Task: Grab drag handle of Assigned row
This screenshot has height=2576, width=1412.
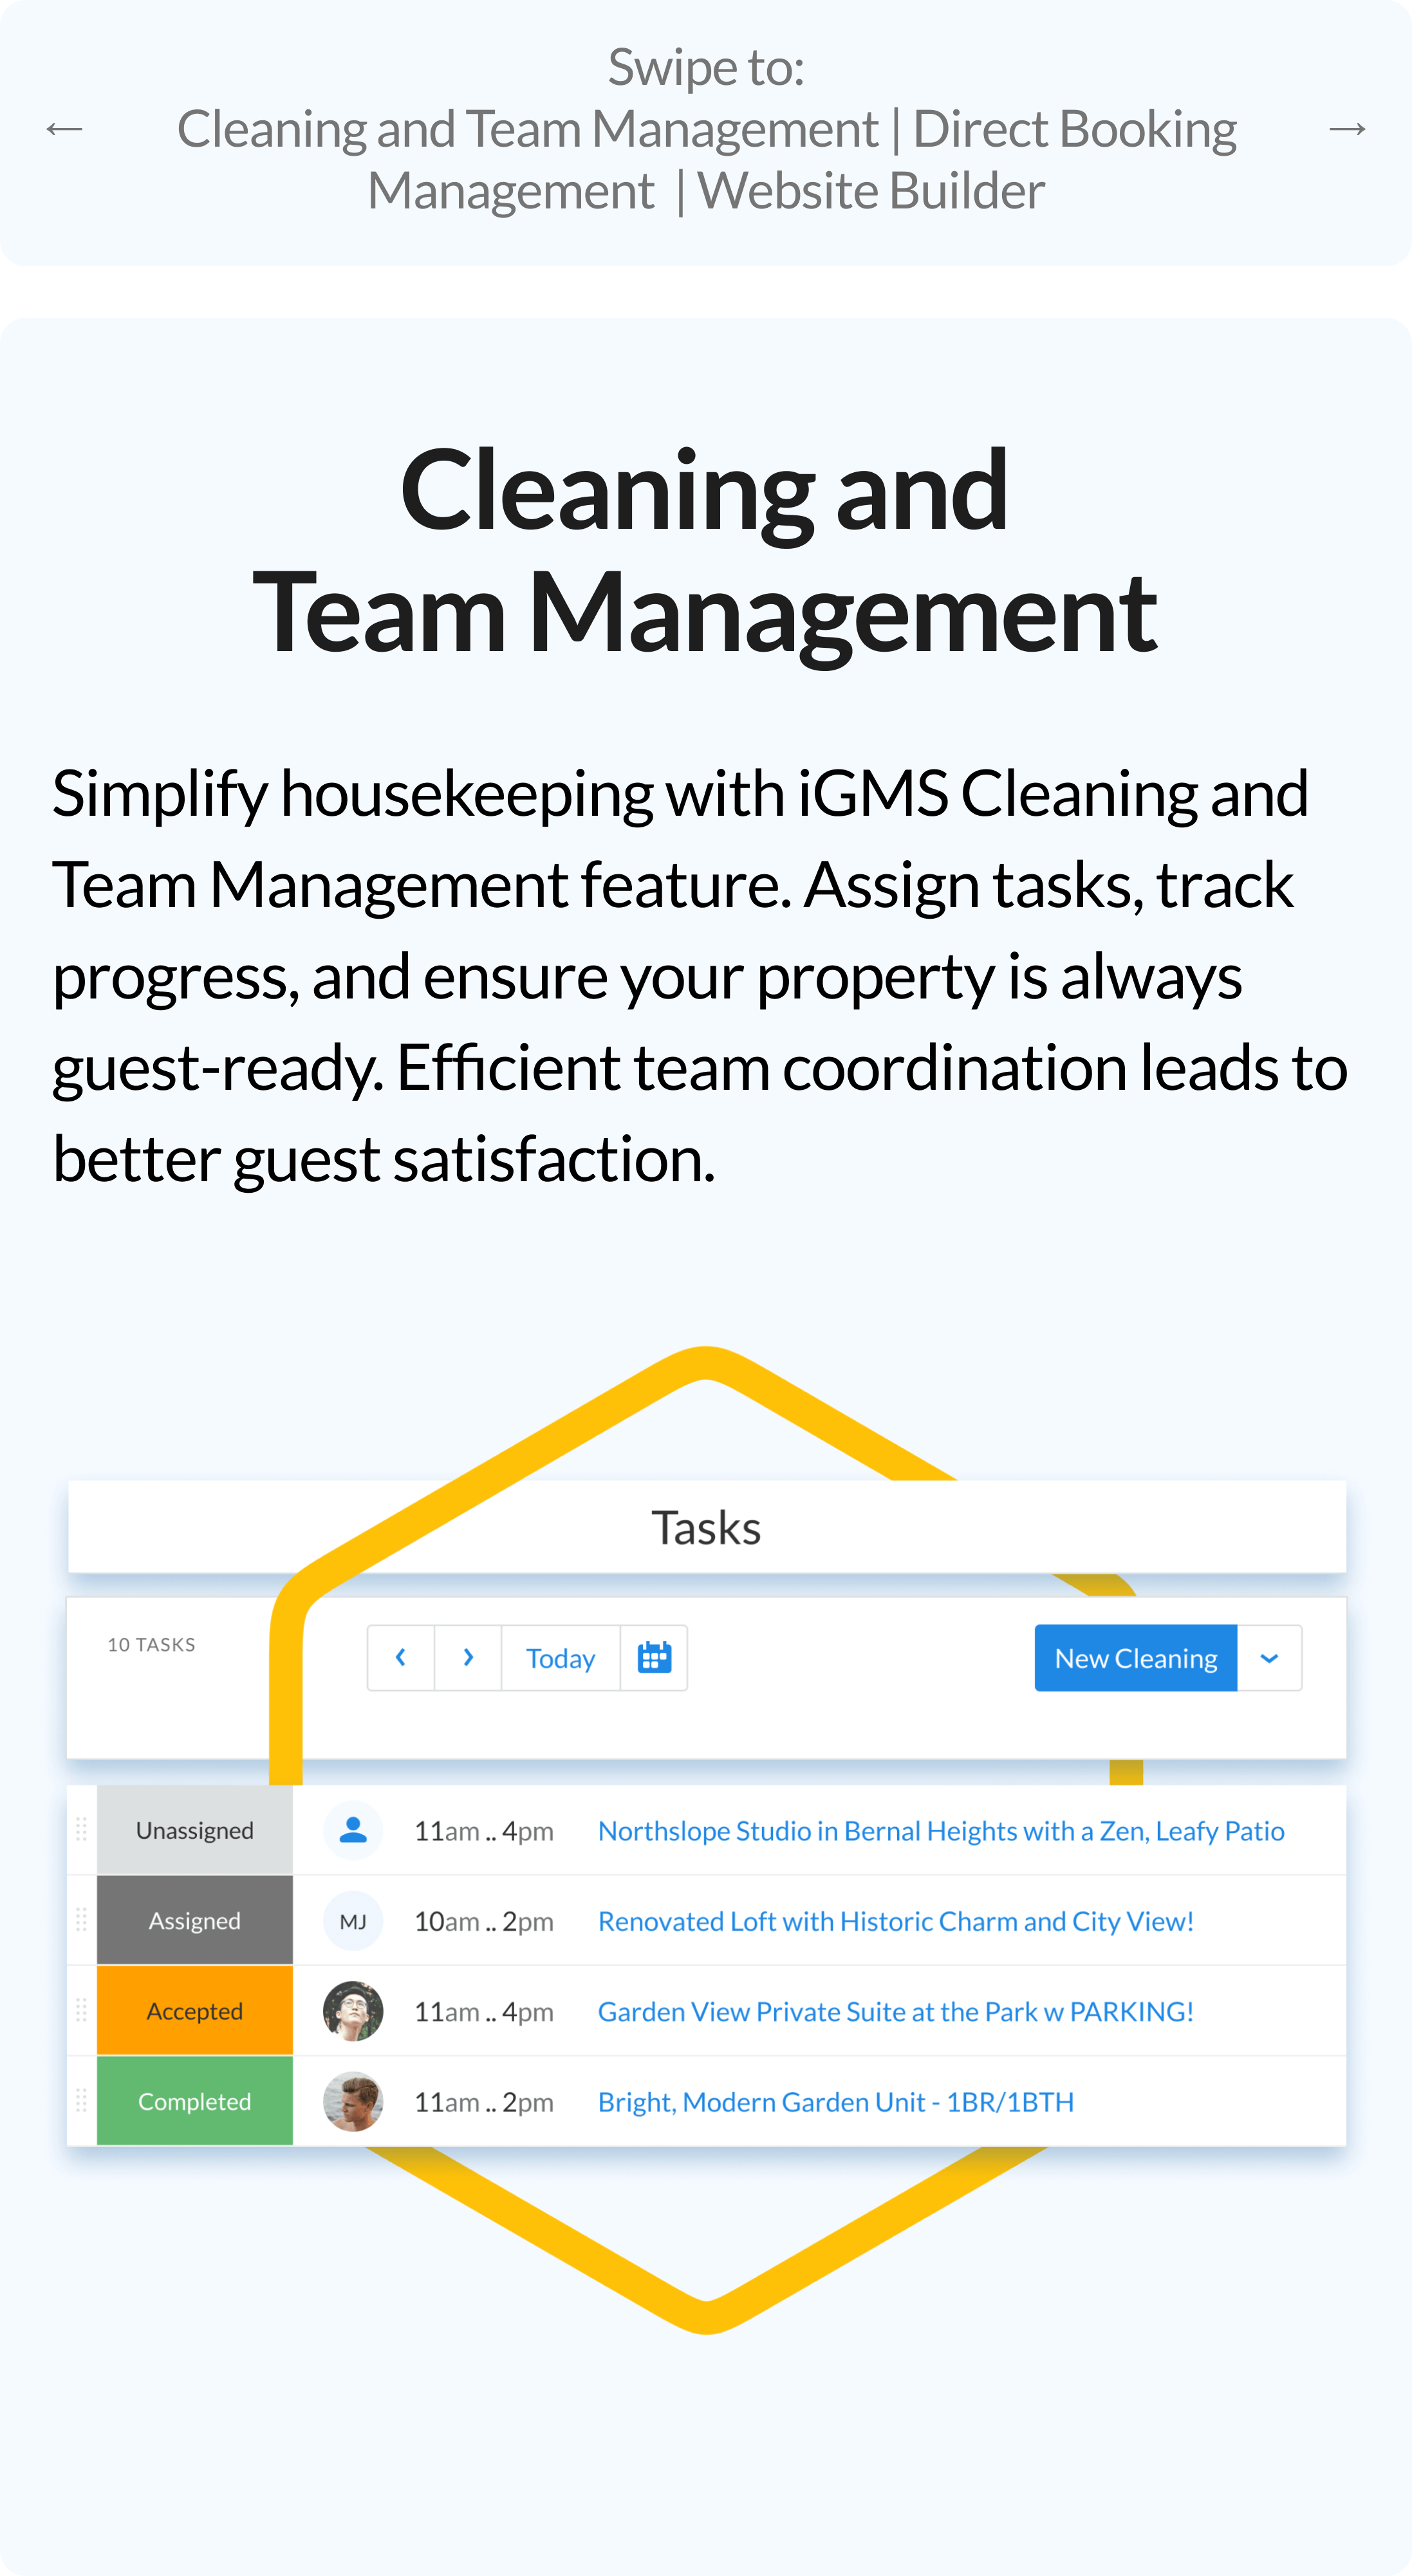Action: click(x=82, y=1920)
